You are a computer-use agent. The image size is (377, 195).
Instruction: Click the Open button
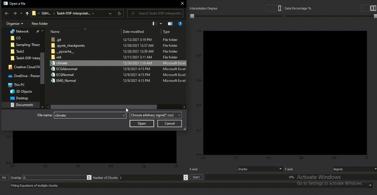click(x=142, y=124)
